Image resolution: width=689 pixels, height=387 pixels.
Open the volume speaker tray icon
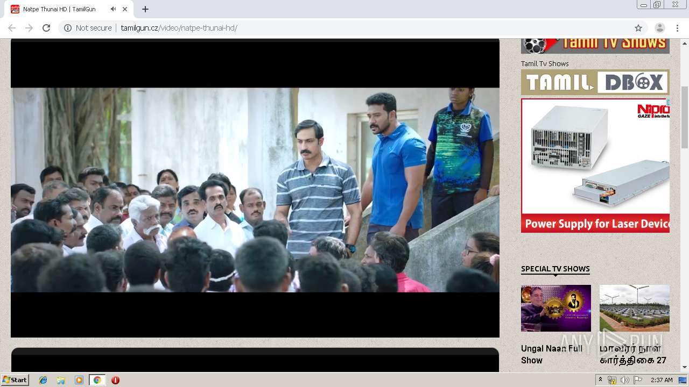click(625, 380)
